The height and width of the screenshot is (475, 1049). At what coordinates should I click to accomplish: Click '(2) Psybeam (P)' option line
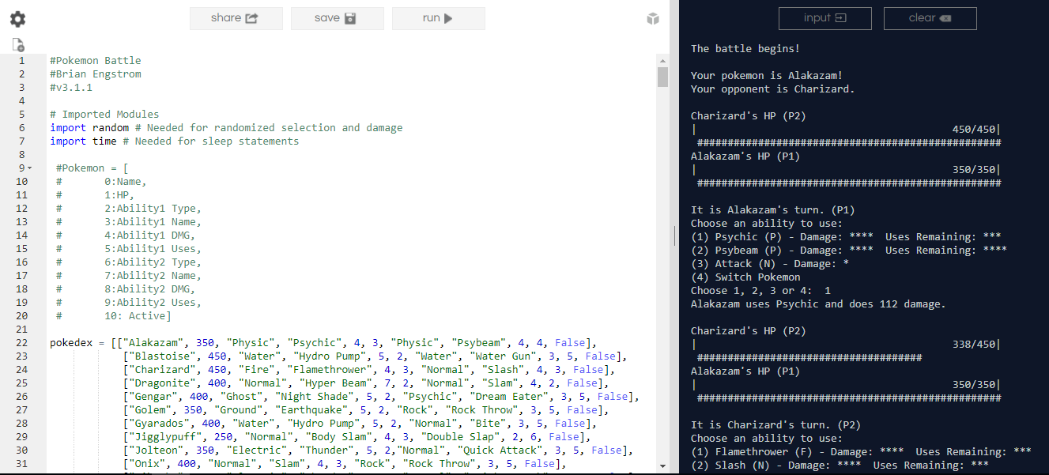tap(849, 251)
